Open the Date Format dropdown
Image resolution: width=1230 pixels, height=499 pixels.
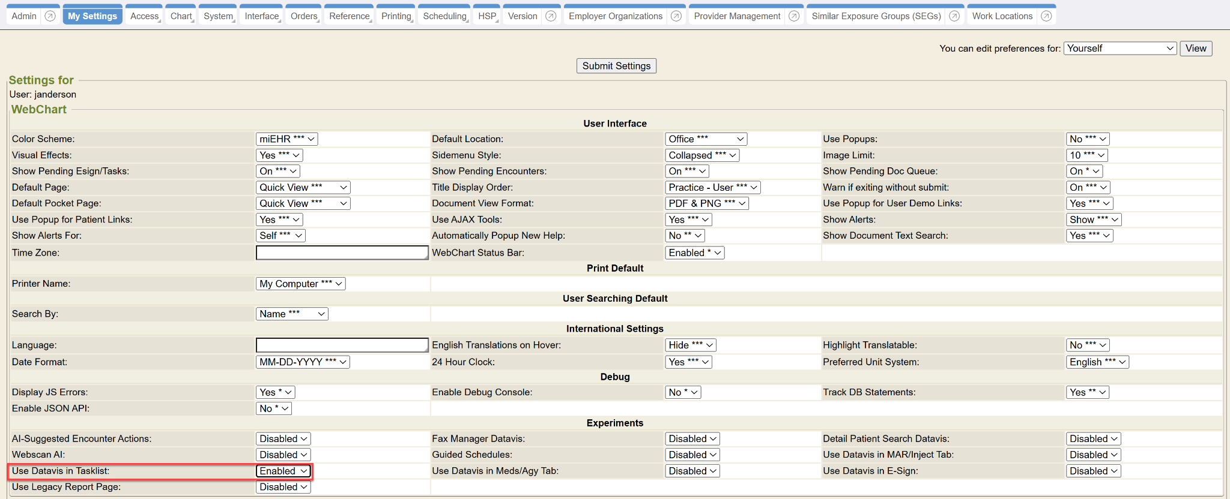(x=303, y=362)
